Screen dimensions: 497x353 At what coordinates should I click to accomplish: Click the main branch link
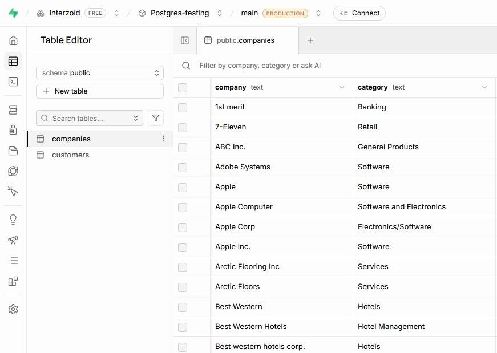[x=249, y=13]
